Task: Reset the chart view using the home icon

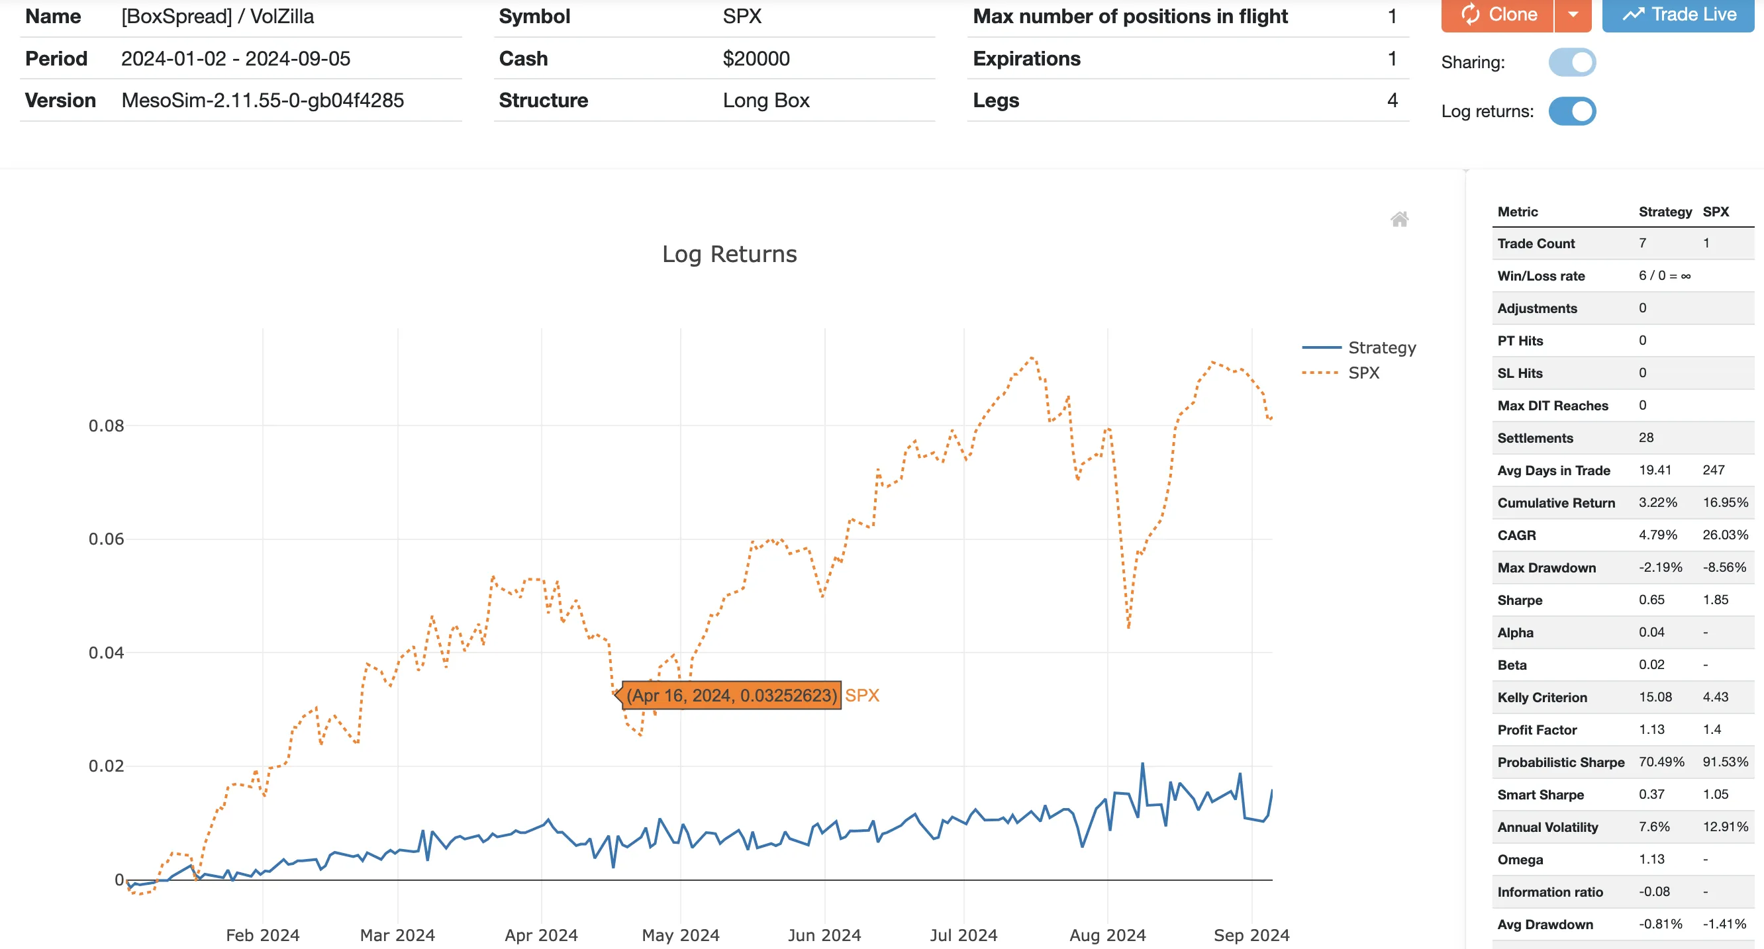Action: point(1400,219)
